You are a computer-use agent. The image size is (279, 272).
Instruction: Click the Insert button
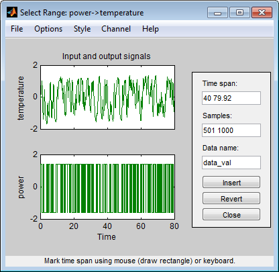coord(231,182)
